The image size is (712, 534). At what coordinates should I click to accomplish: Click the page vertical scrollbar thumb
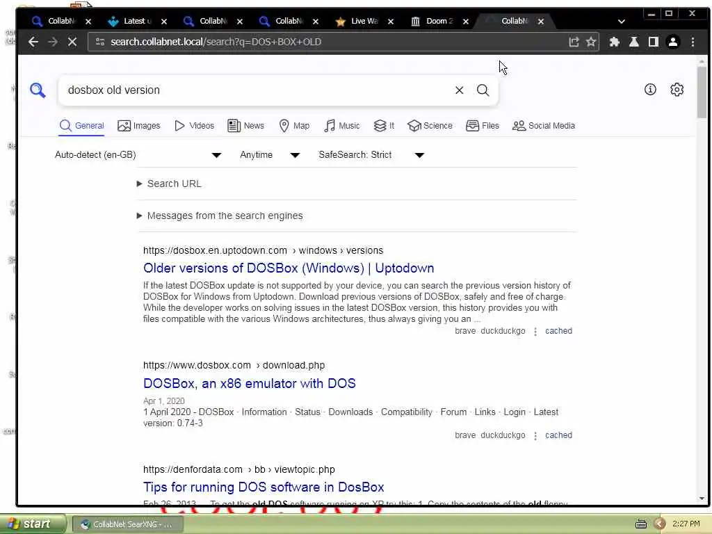pos(702,92)
